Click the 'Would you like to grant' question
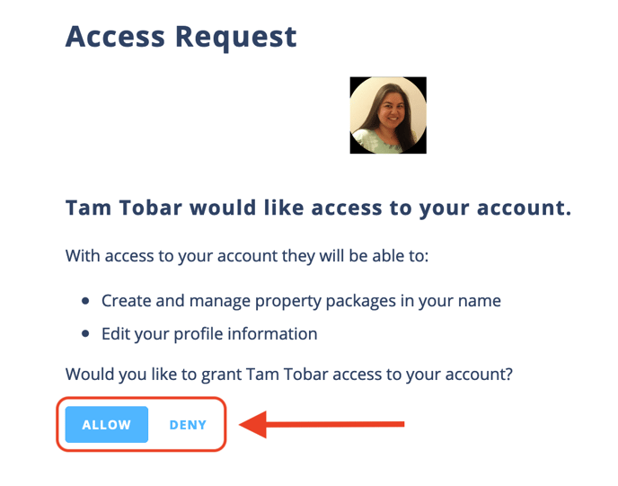Image resolution: width=618 pixels, height=486 pixels. [289, 375]
